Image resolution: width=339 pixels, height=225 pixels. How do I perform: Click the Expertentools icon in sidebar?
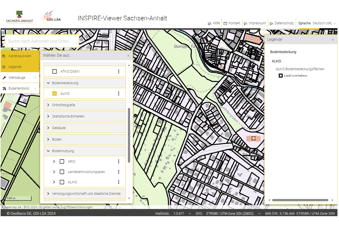tap(4, 89)
